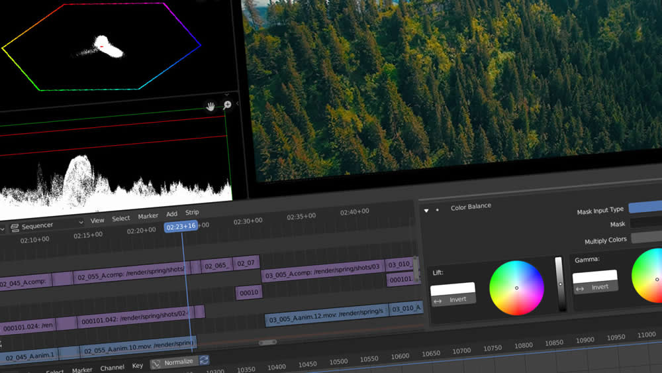This screenshot has width=662, height=373.
Task: Toggle sidebar chevron right of zoom tool
Action: tap(237, 103)
